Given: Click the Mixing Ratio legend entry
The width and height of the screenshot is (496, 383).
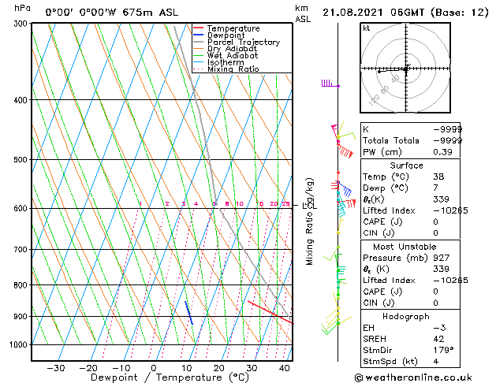Looking at the screenshot, I should (233, 69).
